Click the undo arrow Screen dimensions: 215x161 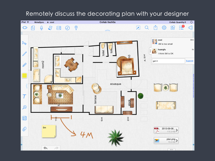pos(46,148)
